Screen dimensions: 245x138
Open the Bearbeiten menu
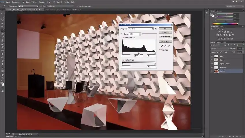click(15, 2)
